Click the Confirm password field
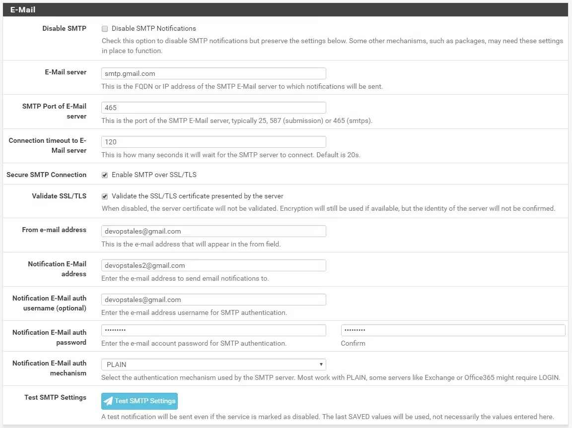The image size is (572, 428). click(452, 330)
